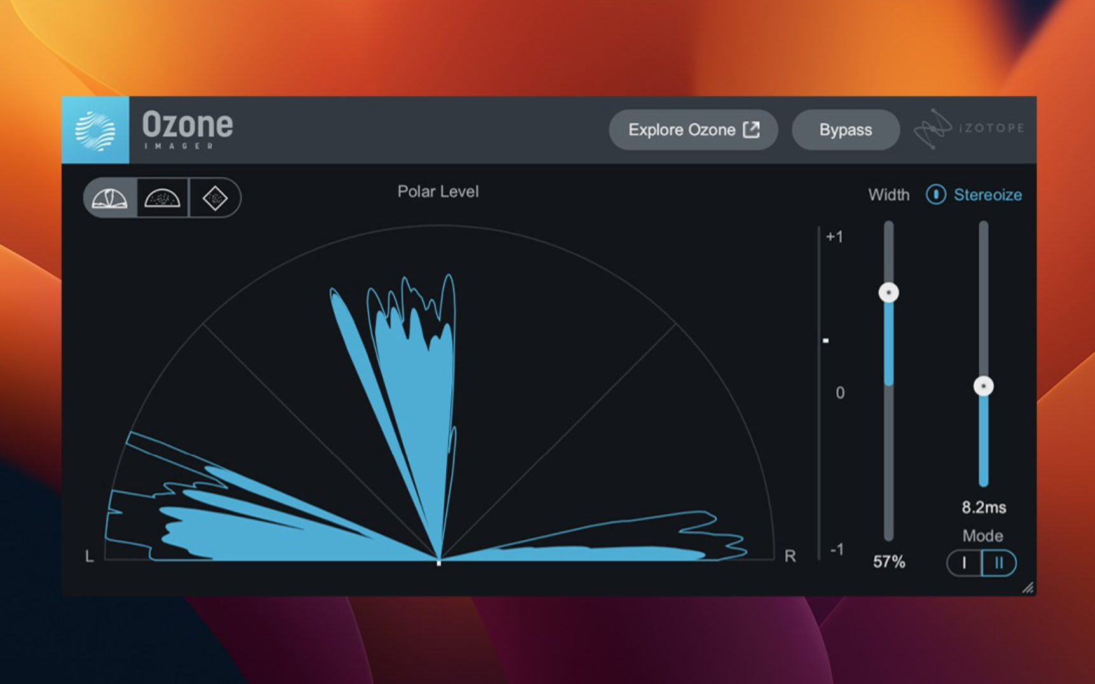
Task: Click the Width slider handle
Action: pos(888,292)
